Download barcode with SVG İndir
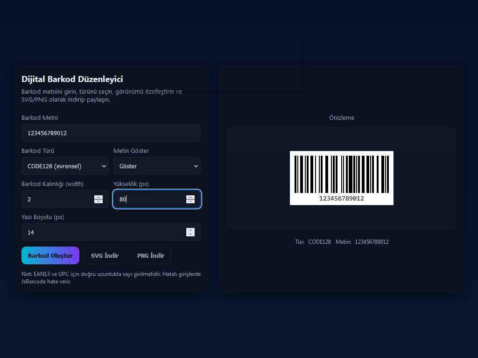 tap(105, 255)
